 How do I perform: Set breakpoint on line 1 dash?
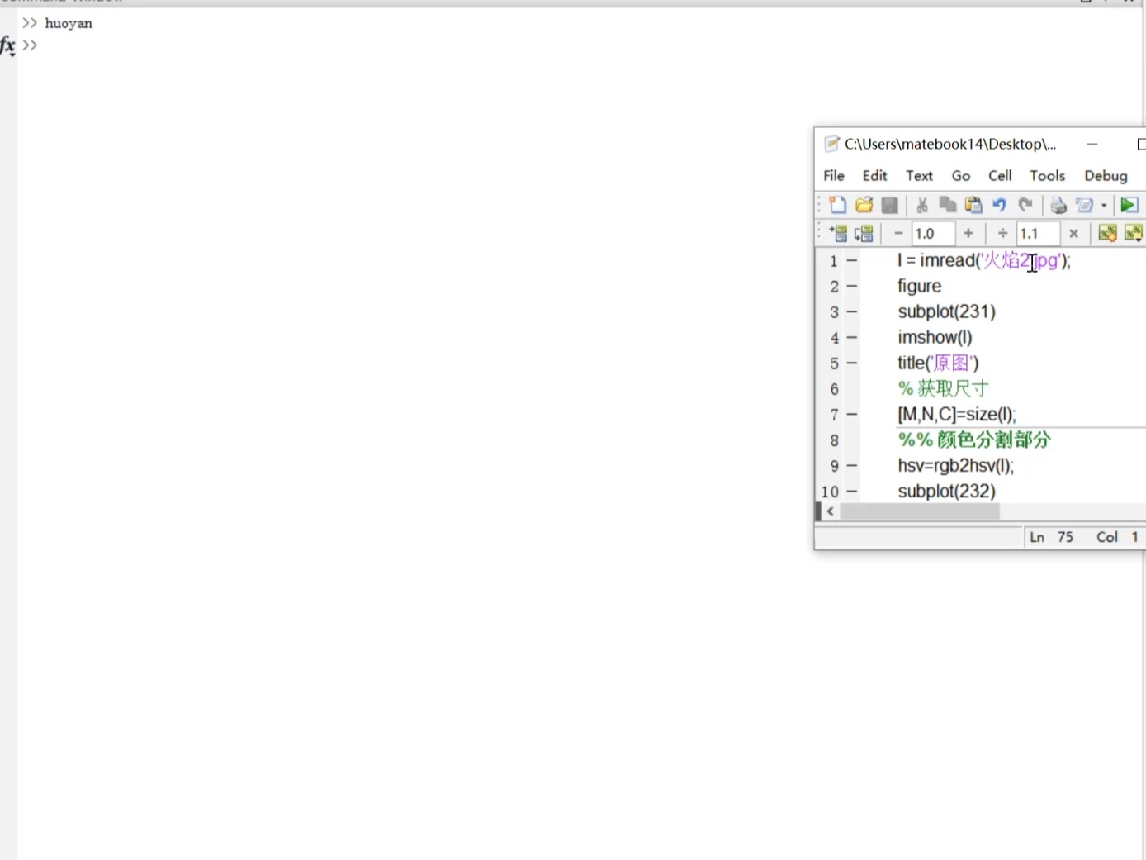[852, 261]
